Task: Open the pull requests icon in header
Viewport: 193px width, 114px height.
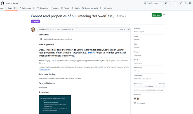Action: point(186,3)
